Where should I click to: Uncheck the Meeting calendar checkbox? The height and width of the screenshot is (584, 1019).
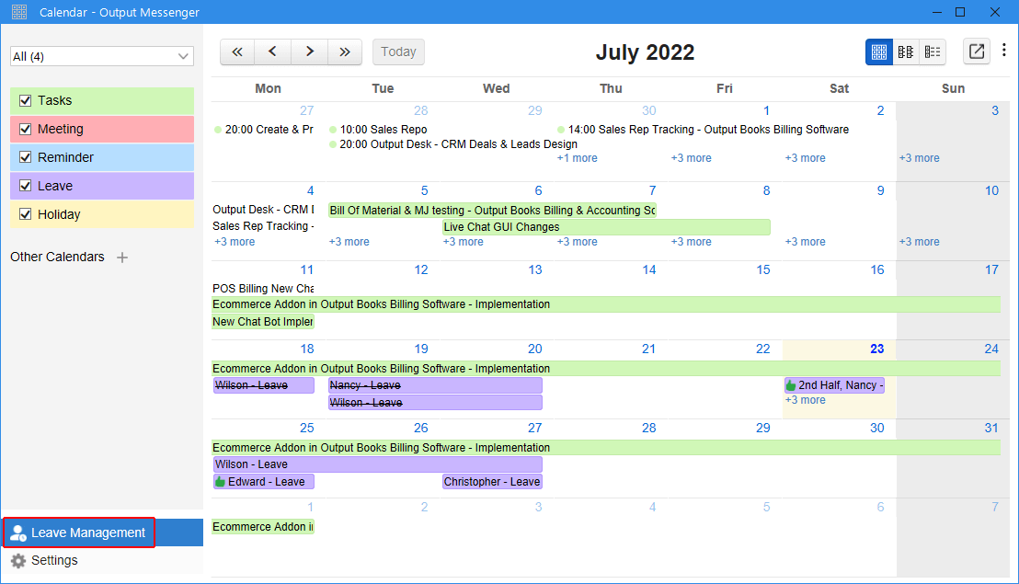point(26,130)
